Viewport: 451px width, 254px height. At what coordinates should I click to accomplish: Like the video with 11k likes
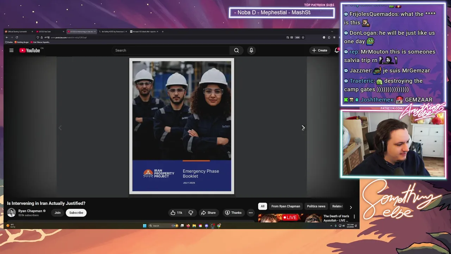pyautogui.click(x=176, y=213)
